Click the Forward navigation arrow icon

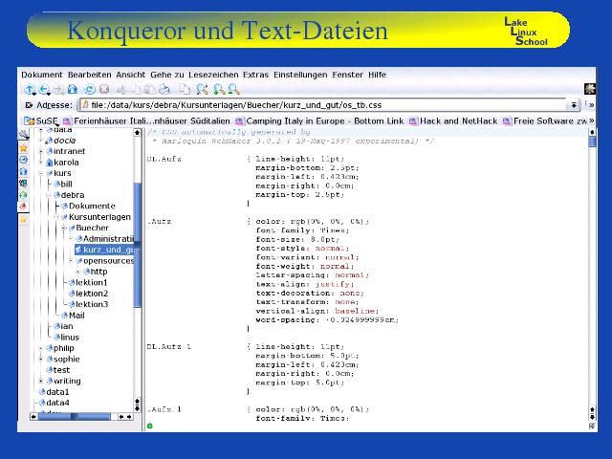[x=58, y=89]
